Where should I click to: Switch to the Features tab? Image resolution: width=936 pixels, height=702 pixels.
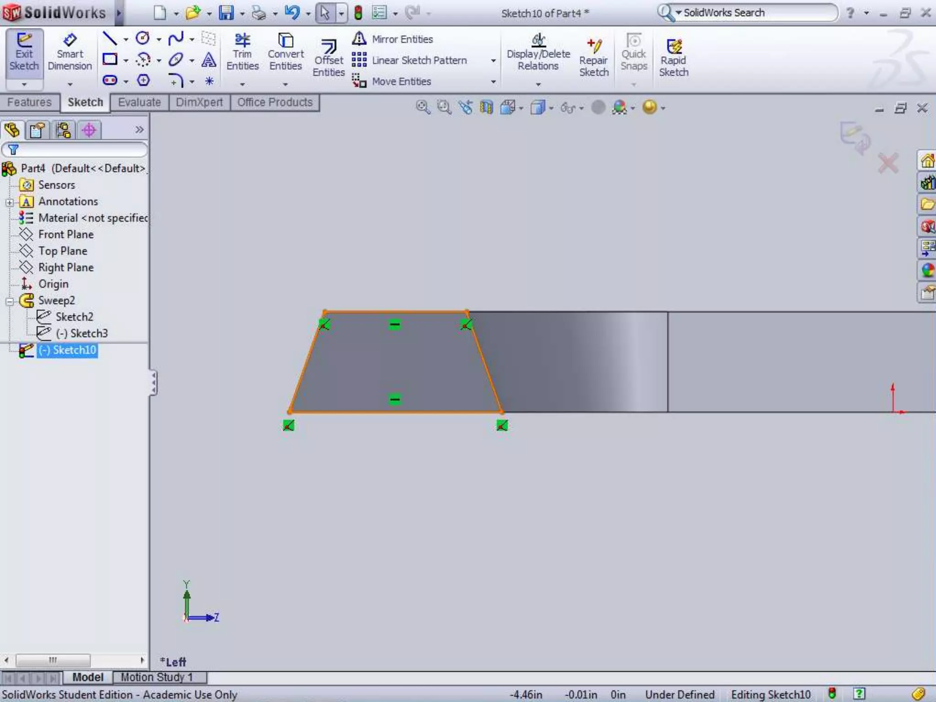coord(29,102)
